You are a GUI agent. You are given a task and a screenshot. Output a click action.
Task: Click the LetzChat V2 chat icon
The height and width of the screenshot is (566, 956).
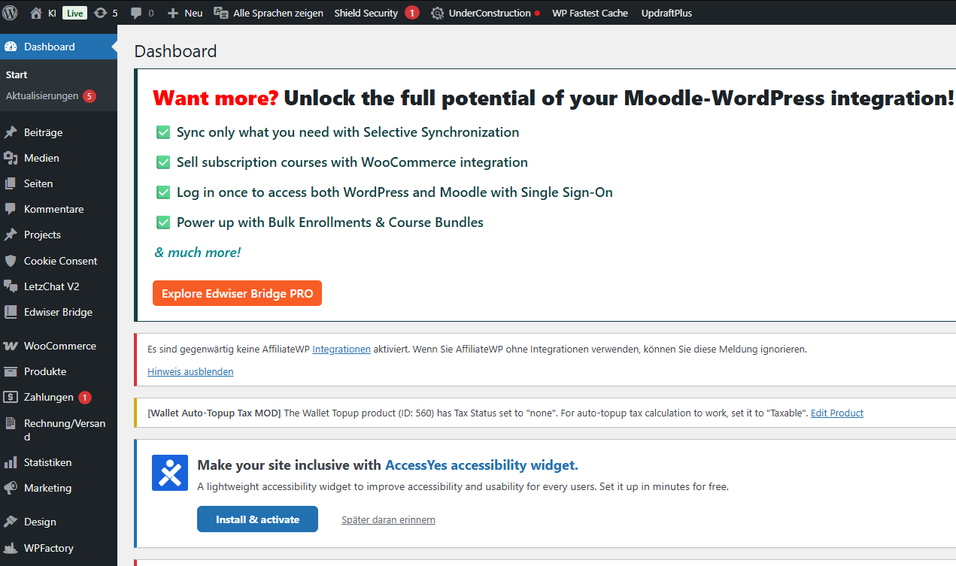pos(11,286)
